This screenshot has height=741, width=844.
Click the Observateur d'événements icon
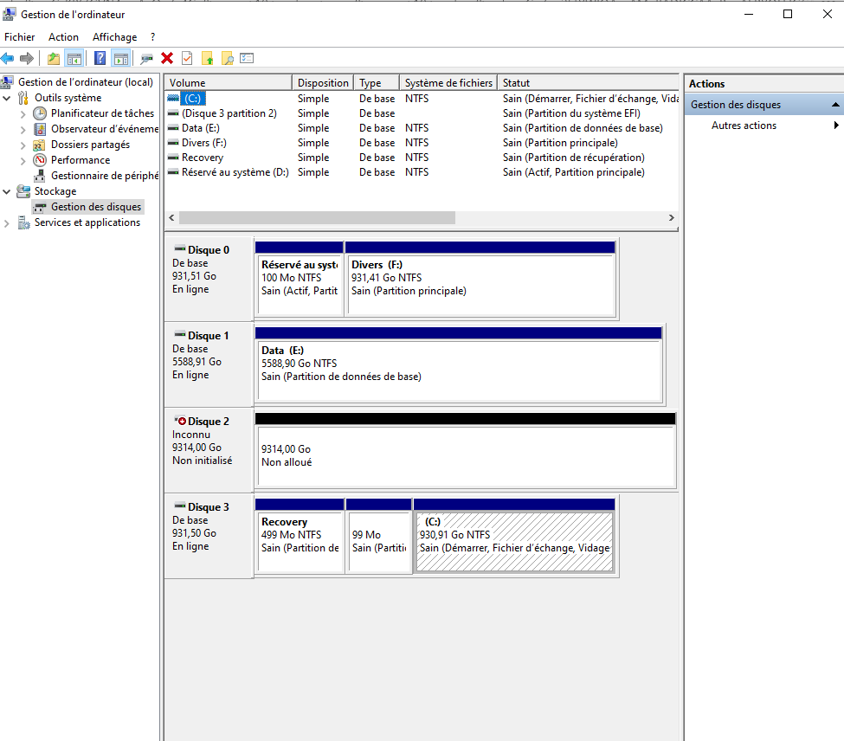pyautogui.click(x=40, y=129)
